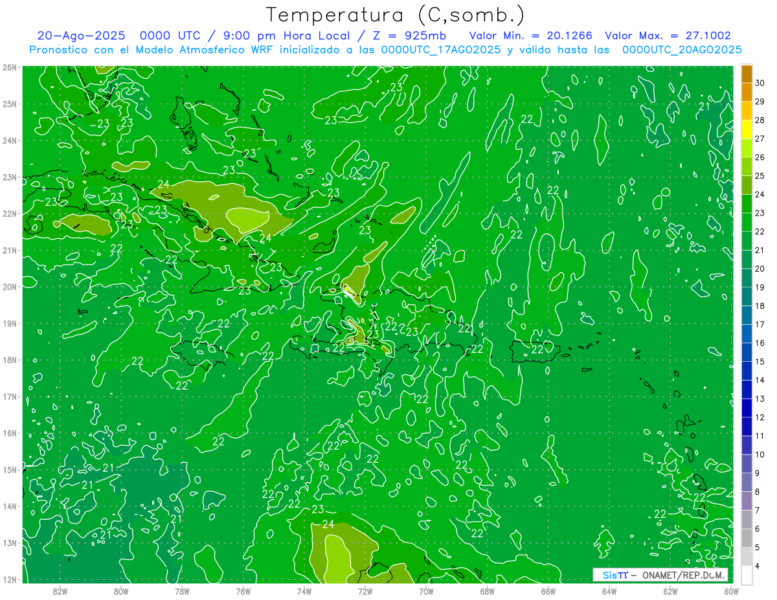Click the latitude label '14N'
Image resolution: width=777 pixels, height=600 pixels.
9,506
